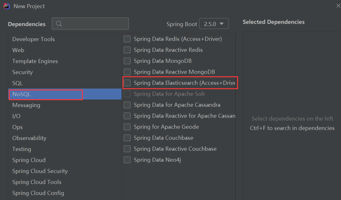Enable Spring Data Elasticsearch checkbox
Screen dimensions: 341x200
[x=127, y=83]
